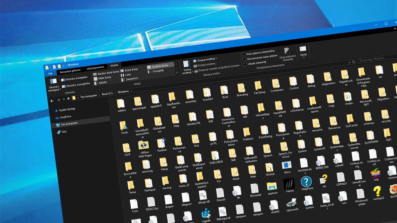Expand the chevron after Ten komputer breadcrumb

click(x=100, y=94)
